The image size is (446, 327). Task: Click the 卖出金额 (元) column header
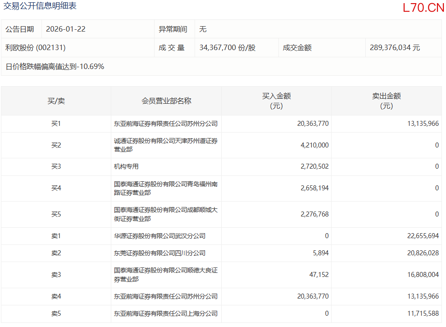(x=386, y=101)
